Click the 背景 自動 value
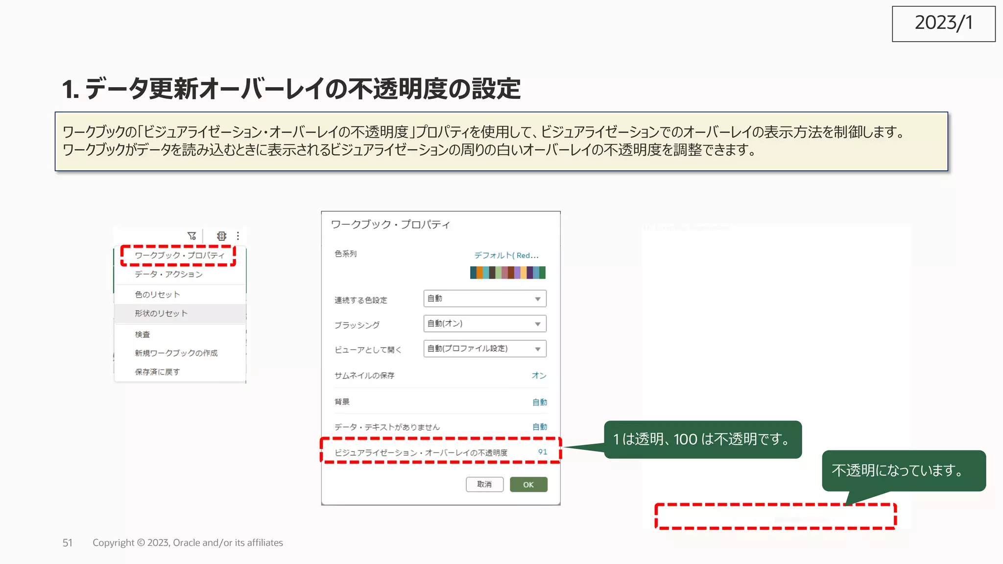This screenshot has width=1003, height=564. pos(540,402)
